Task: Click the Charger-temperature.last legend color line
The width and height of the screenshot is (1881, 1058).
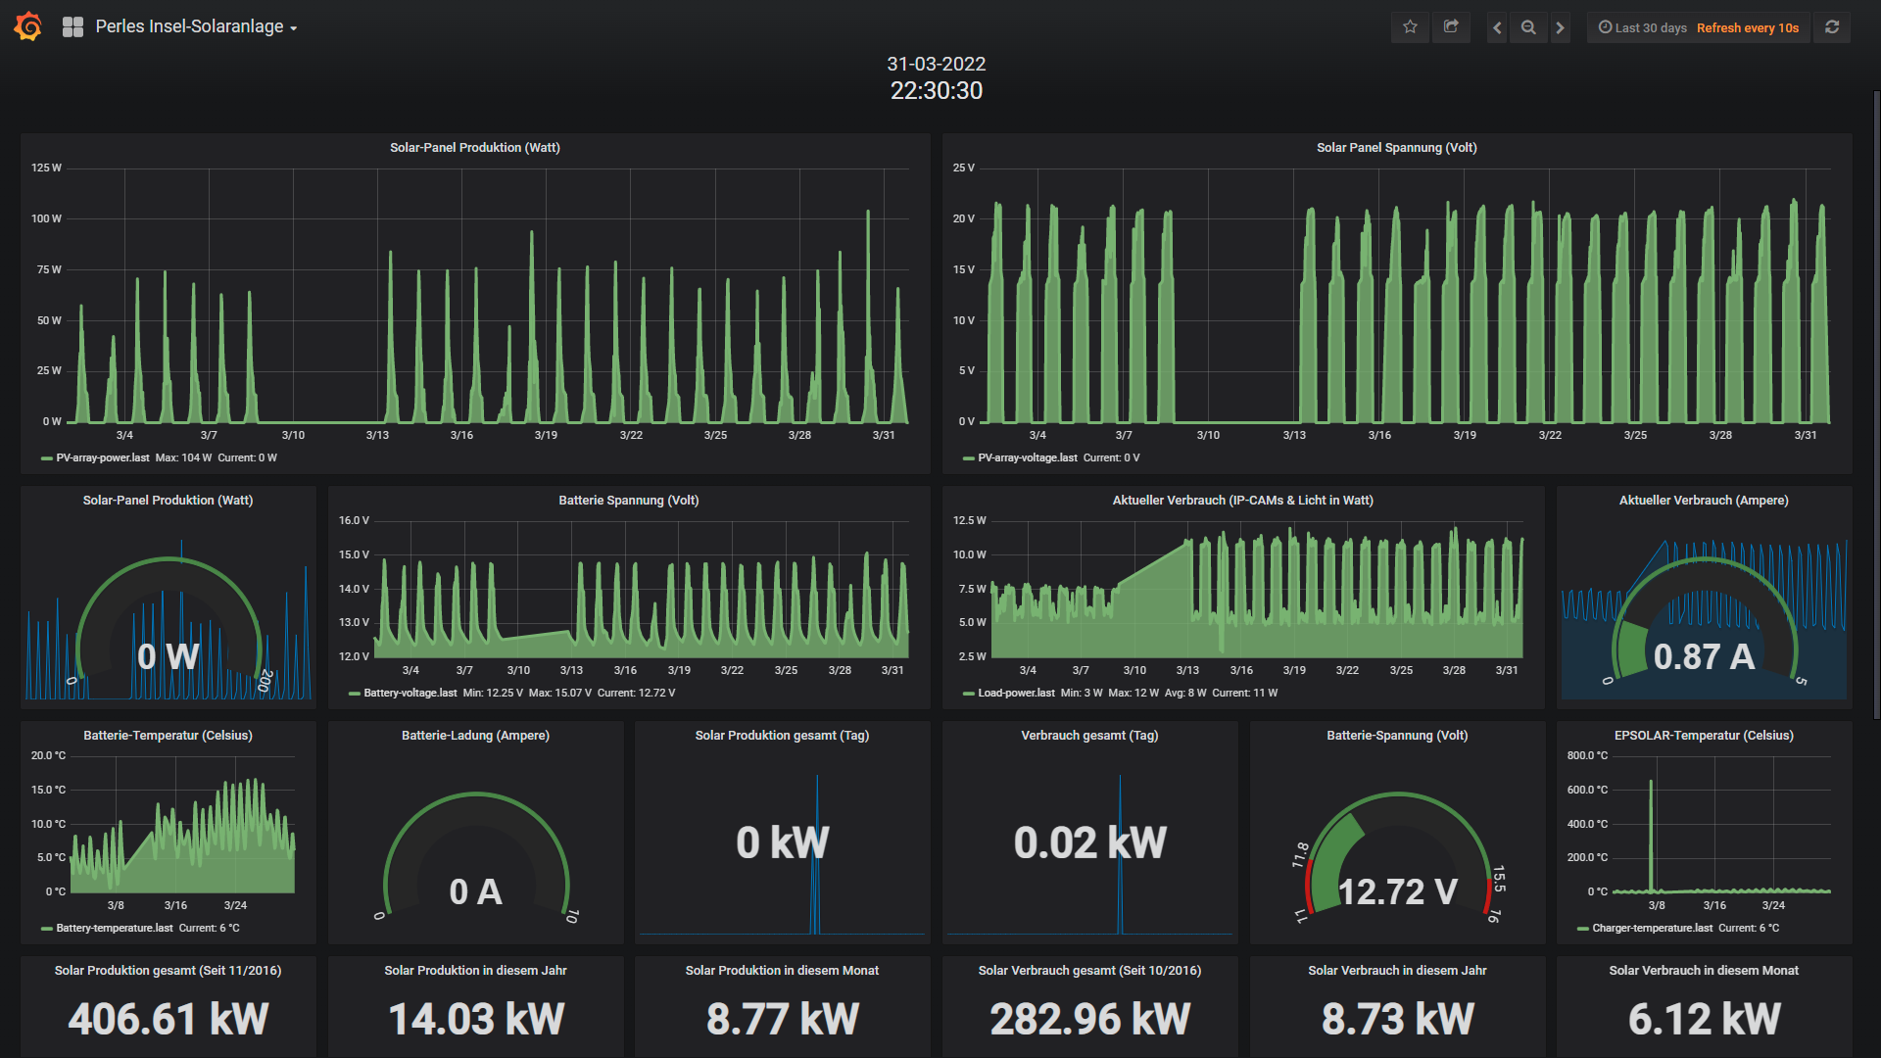Action: click(1583, 928)
